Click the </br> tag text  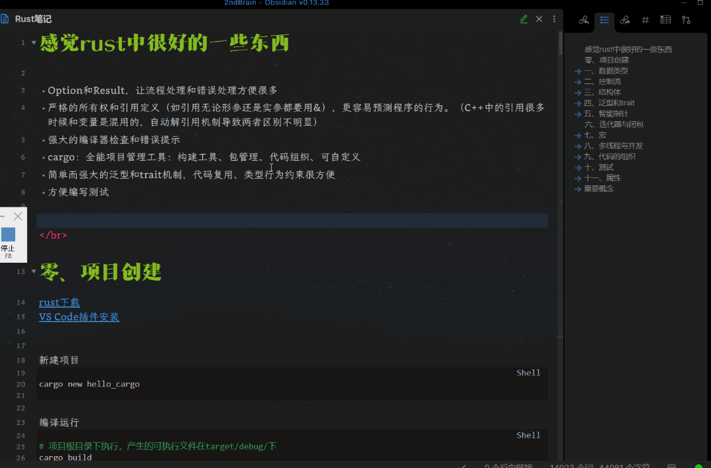pyautogui.click(x=53, y=235)
